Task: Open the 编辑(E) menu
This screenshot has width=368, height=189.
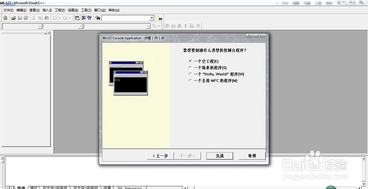Action: tap(21, 10)
